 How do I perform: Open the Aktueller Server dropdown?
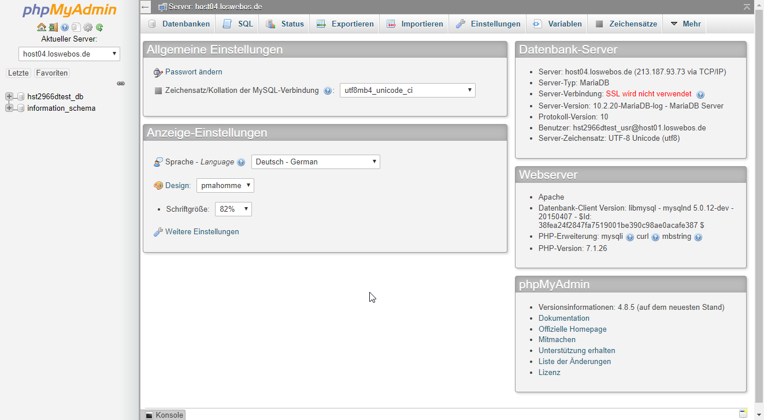(69, 54)
